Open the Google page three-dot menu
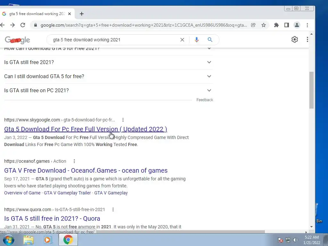Image resolution: width=328 pixels, height=246 pixels. pos(307,39)
